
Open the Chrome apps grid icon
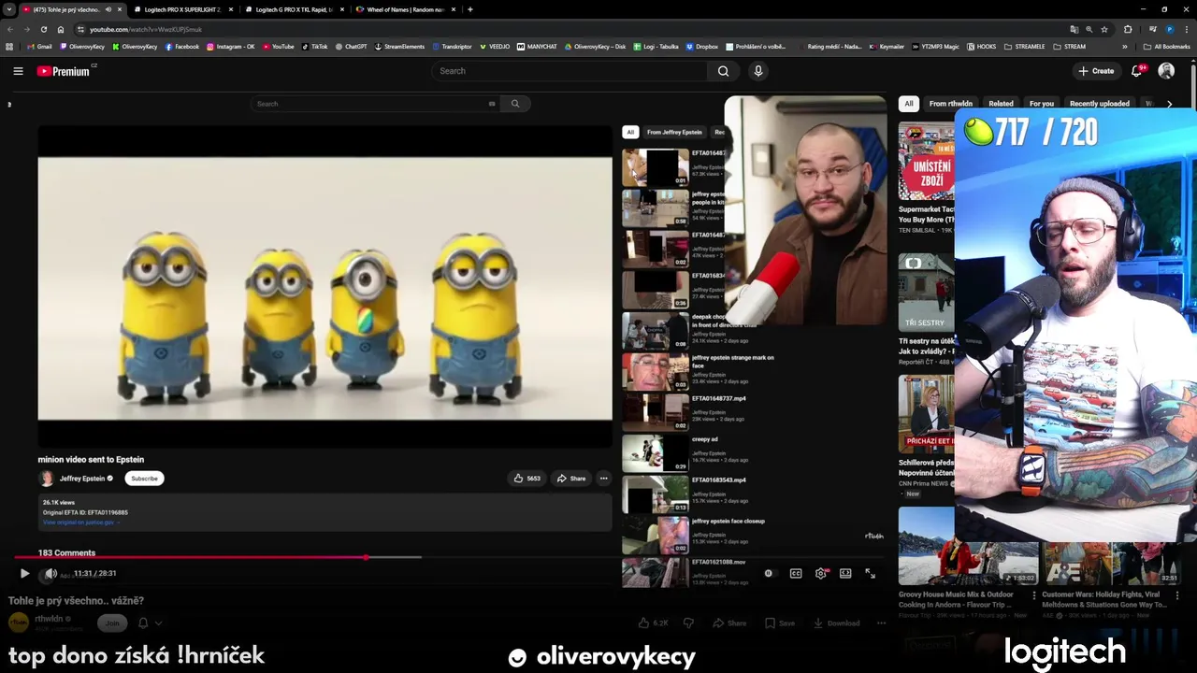(x=9, y=46)
